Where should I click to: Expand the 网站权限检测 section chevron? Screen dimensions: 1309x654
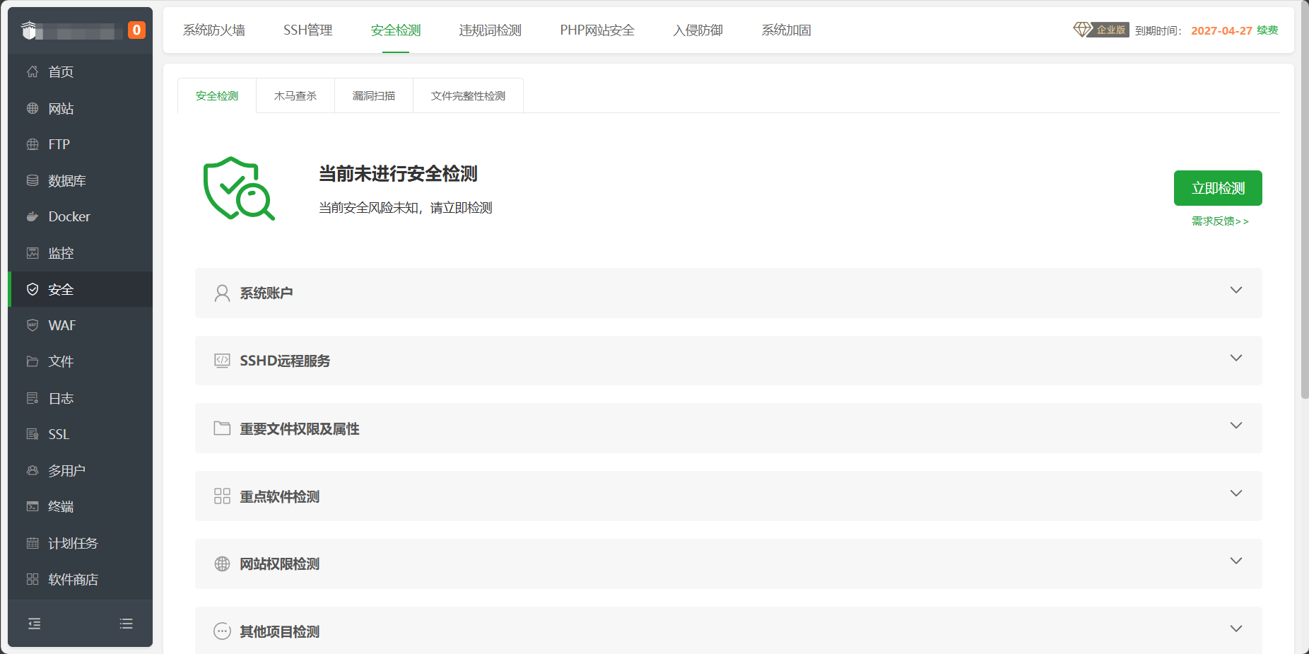click(x=1235, y=561)
